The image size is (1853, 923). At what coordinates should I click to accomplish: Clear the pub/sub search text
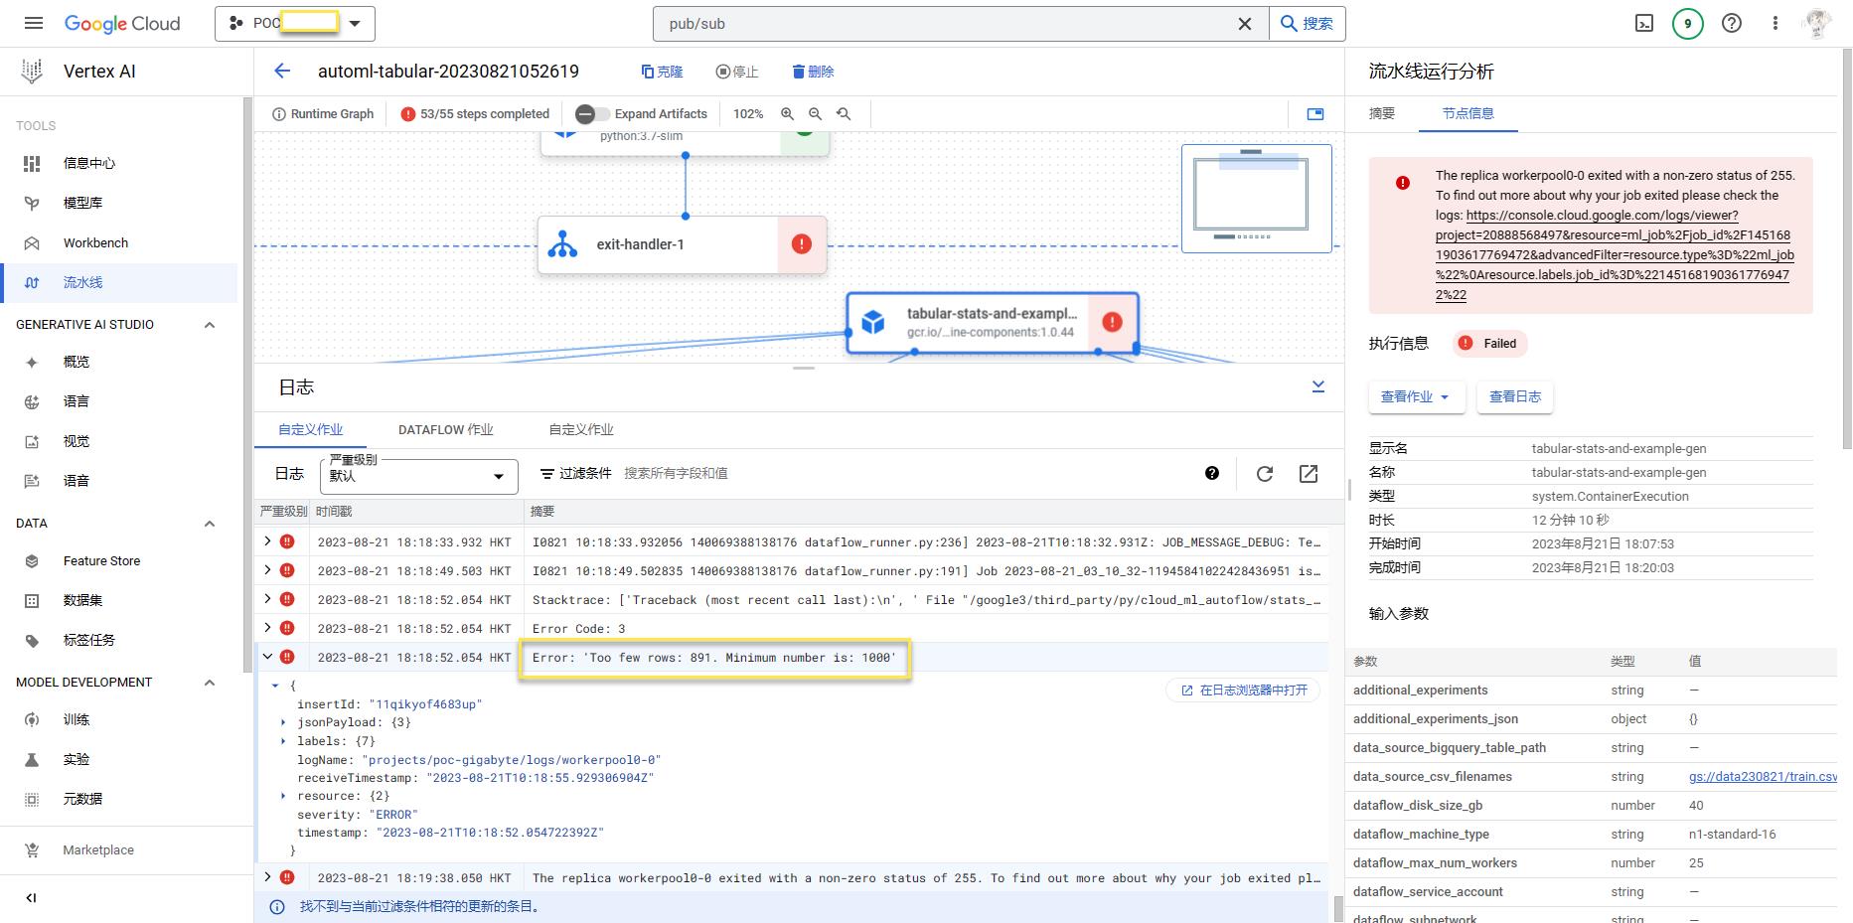point(1244,24)
